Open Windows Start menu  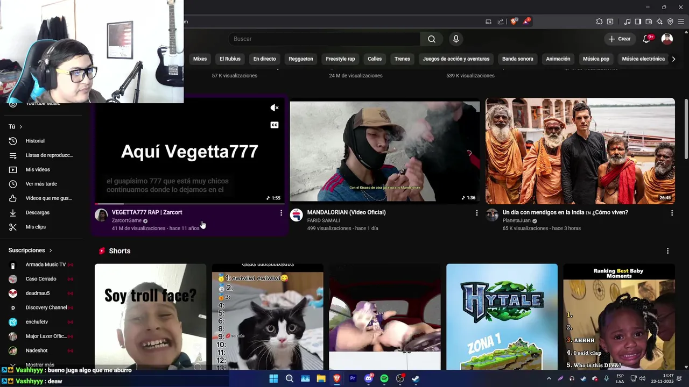tap(273, 378)
